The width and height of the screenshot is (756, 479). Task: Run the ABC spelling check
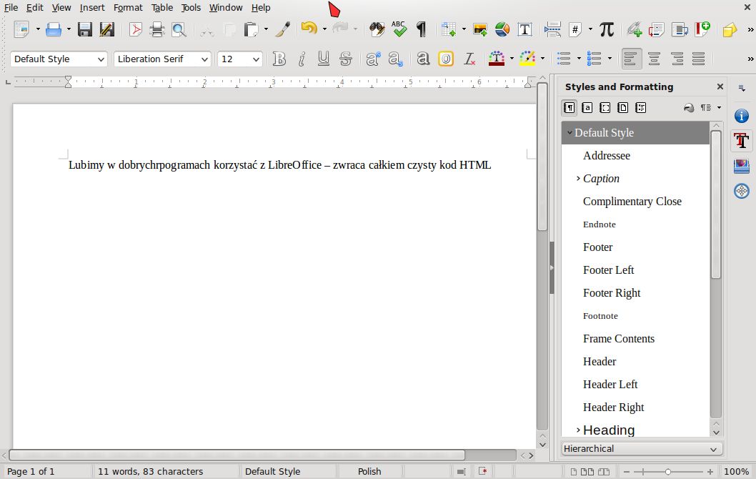[399, 29]
